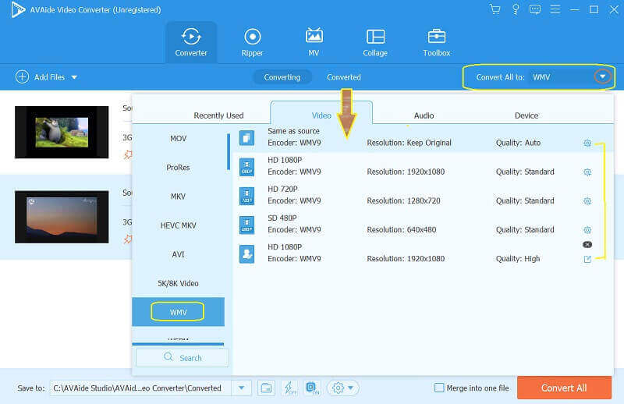Open the hamburger menu in title bar
The width and height of the screenshot is (624, 404).
555,9
